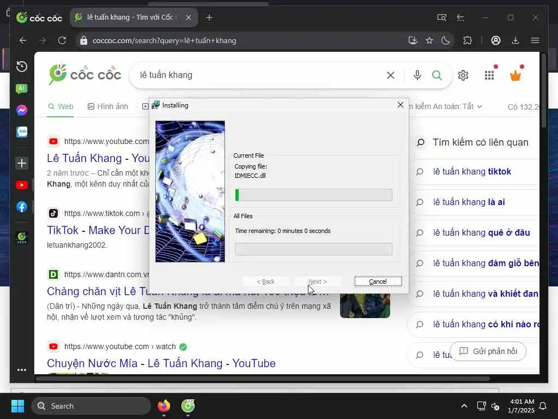Click the Current File progress bar

point(313,195)
